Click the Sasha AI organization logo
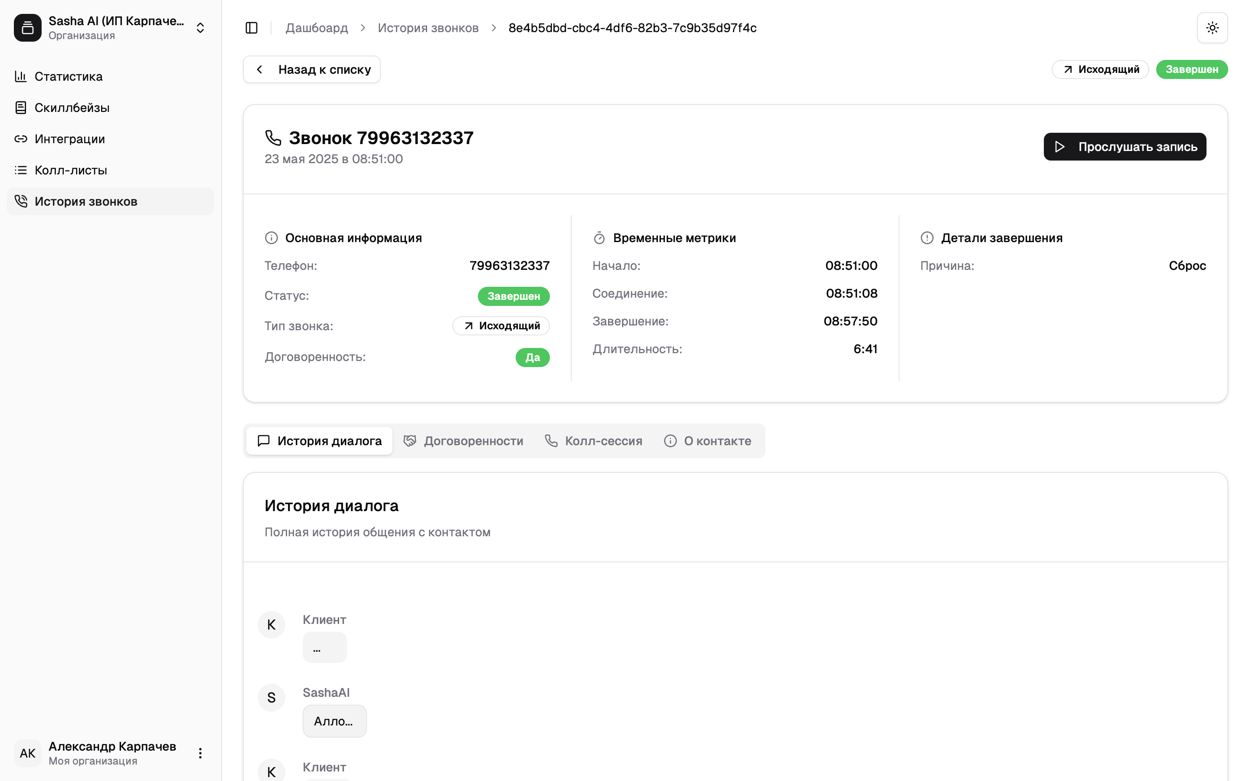 [28, 28]
